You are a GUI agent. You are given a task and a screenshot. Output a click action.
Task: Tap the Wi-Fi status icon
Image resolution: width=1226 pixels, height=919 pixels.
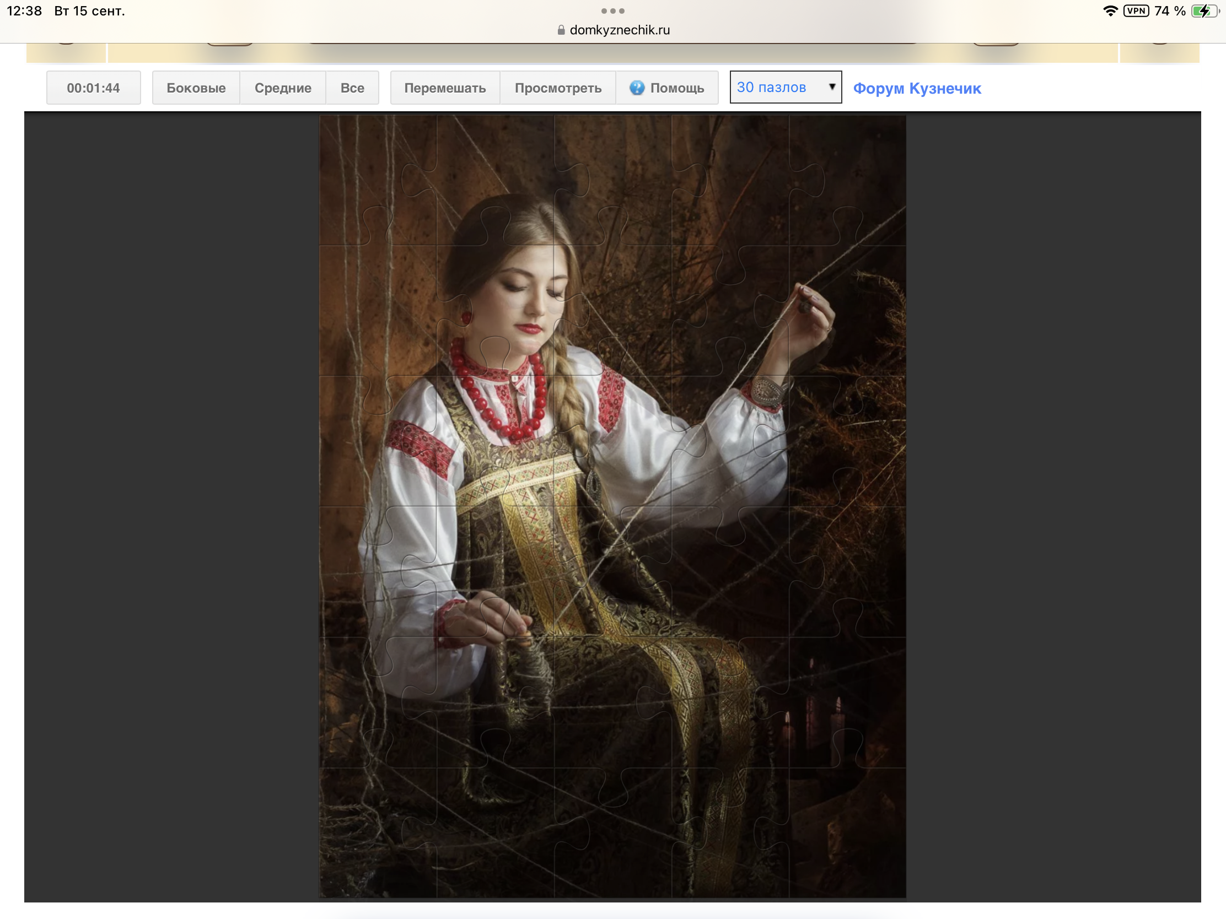(1110, 11)
